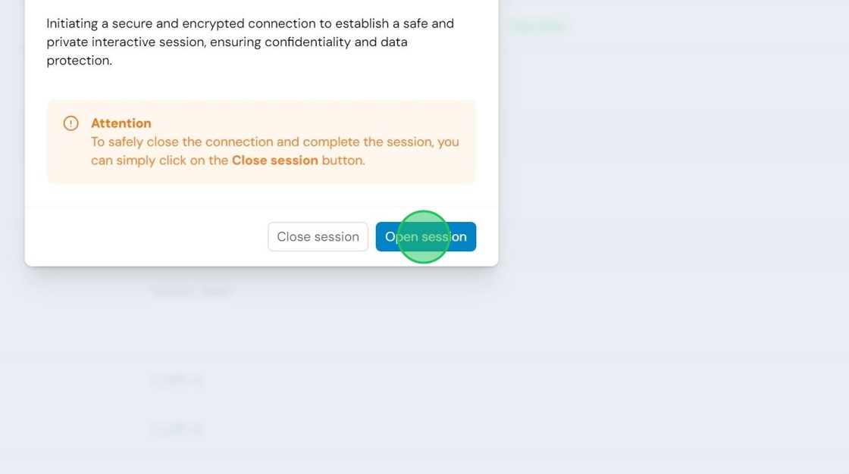Select the Attention heading in the alert
849x474 pixels.
pos(121,123)
